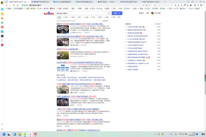Open thumbnail beside 2020年中国燃气轮机 result
Screen dimensions: 206x137
point(63,68)
